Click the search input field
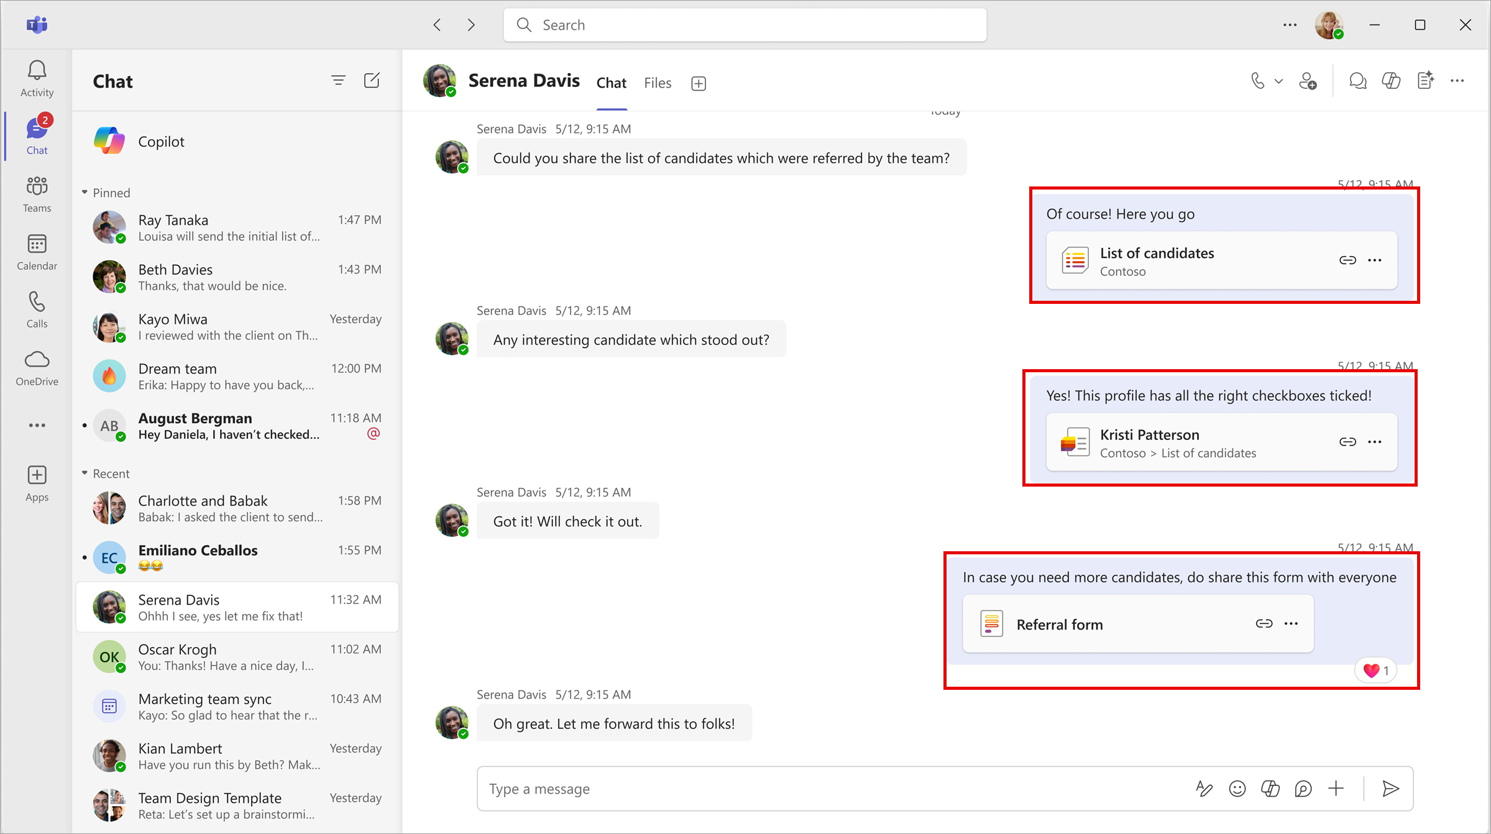This screenshot has width=1491, height=834. 746,25
